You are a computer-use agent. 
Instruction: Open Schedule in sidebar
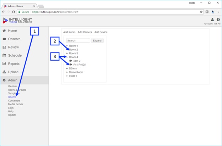pyautogui.click(x=15, y=55)
